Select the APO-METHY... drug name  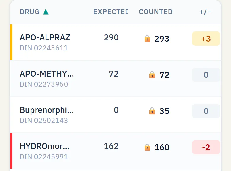[x=47, y=74]
